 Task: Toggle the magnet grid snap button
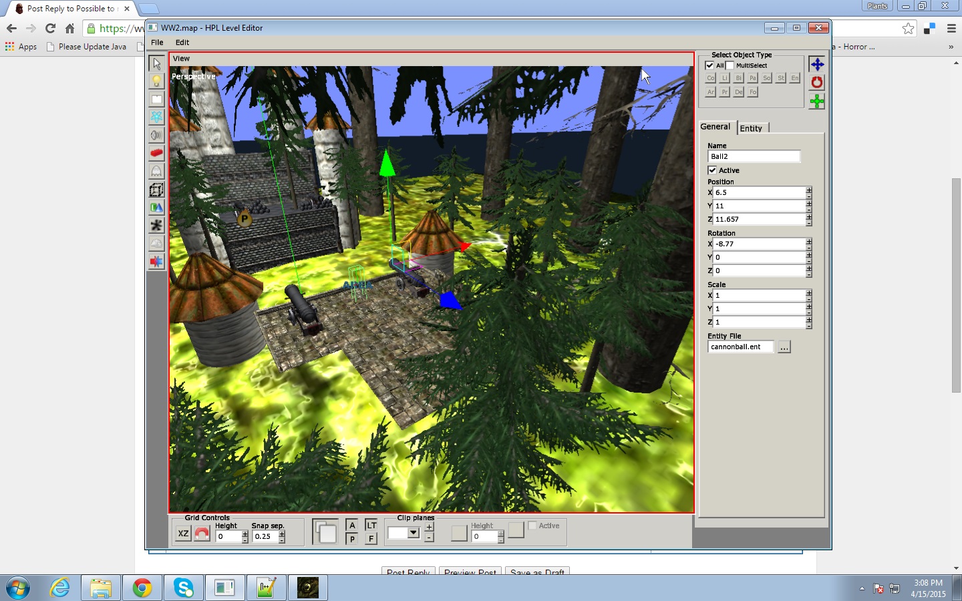coord(202,534)
